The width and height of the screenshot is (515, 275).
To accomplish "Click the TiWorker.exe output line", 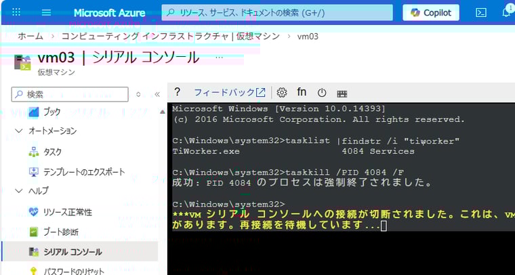I will pos(293,151).
